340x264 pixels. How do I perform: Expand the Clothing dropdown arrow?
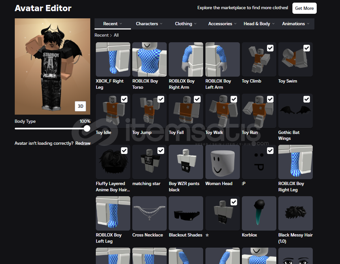click(x=195, y=24)
